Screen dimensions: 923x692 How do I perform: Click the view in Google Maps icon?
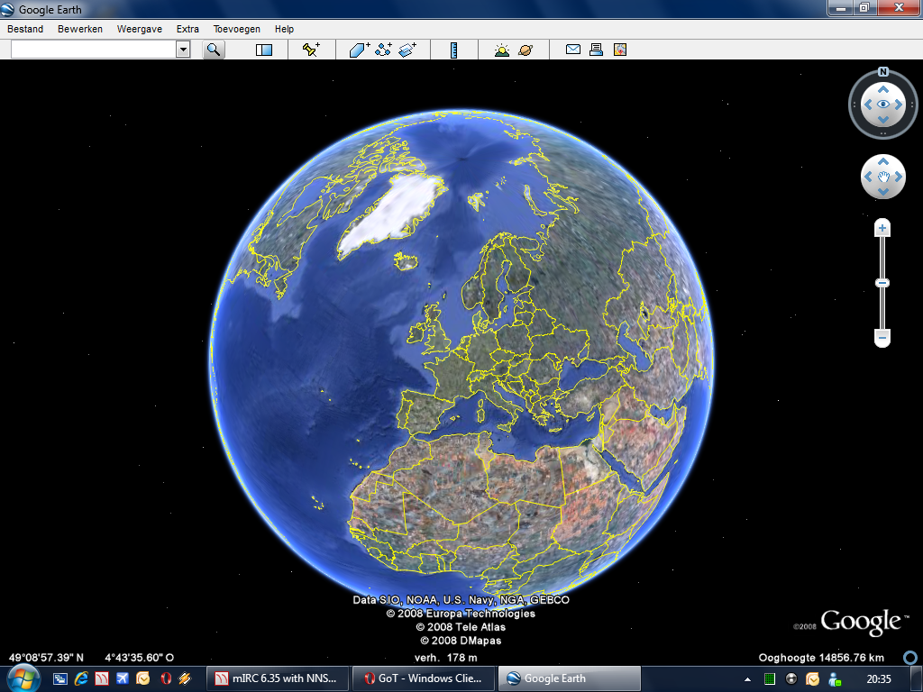[619, 50]
